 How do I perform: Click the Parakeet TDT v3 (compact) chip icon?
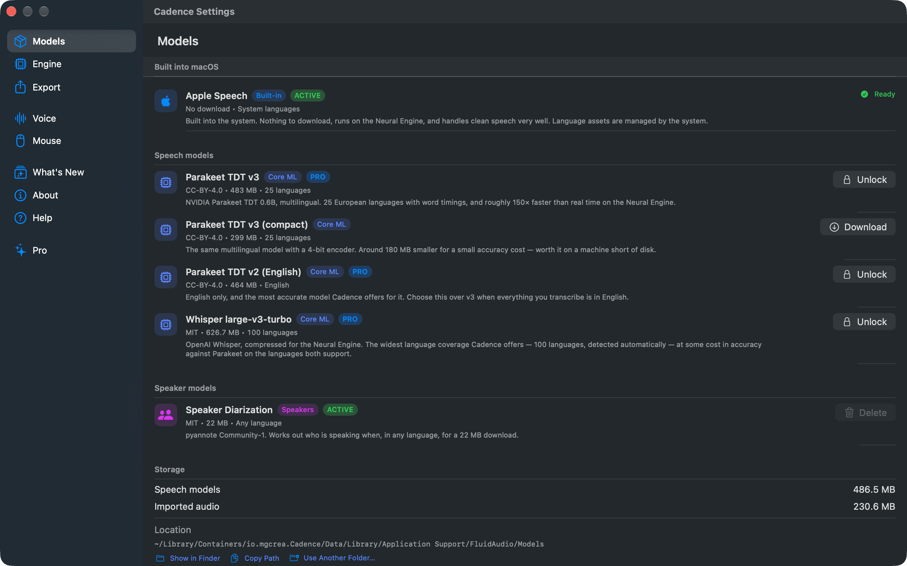(166, 230)
